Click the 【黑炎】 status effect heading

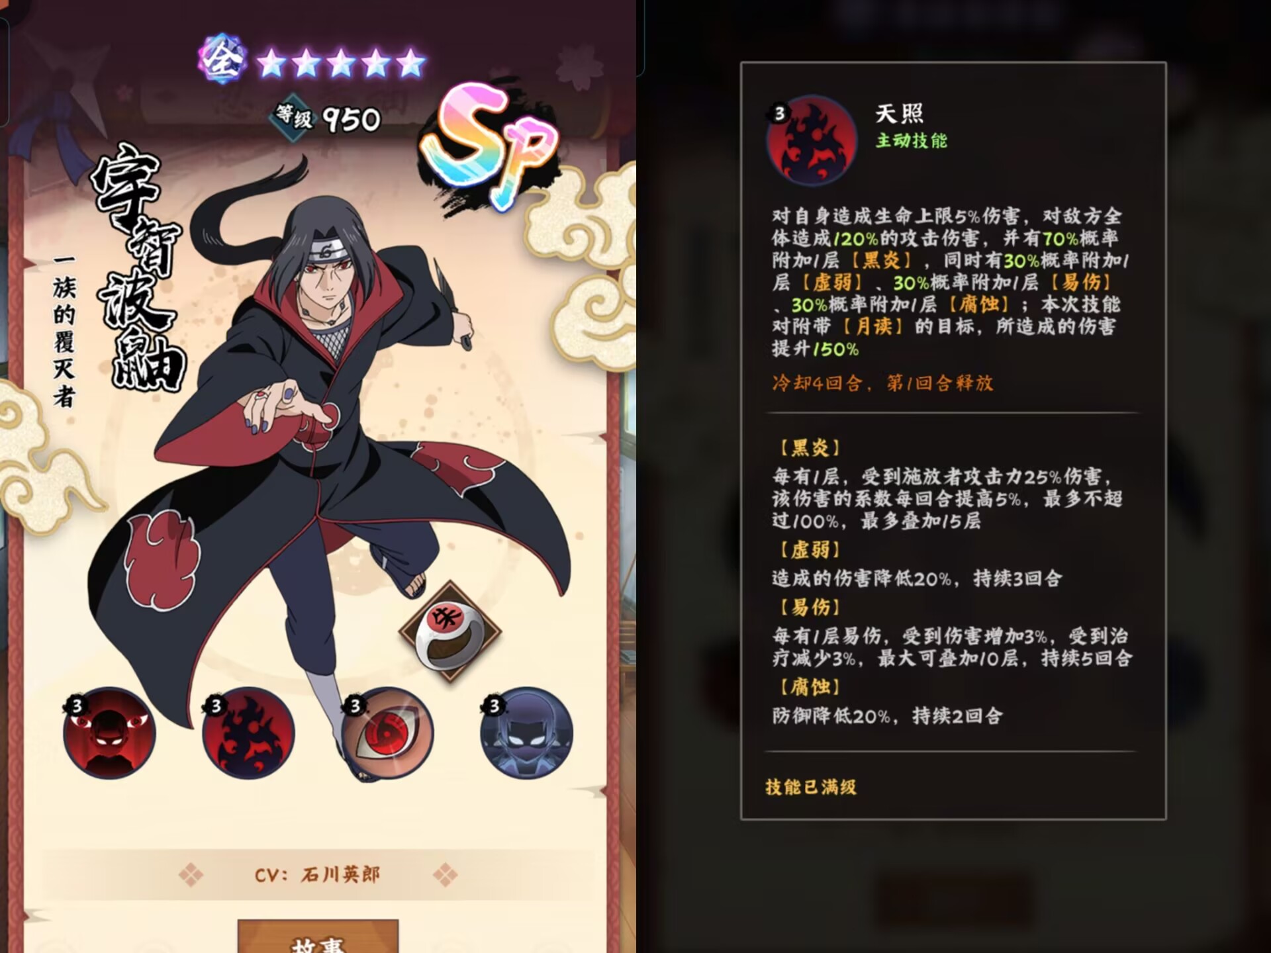pyautogui.click(x=810, y=448)
